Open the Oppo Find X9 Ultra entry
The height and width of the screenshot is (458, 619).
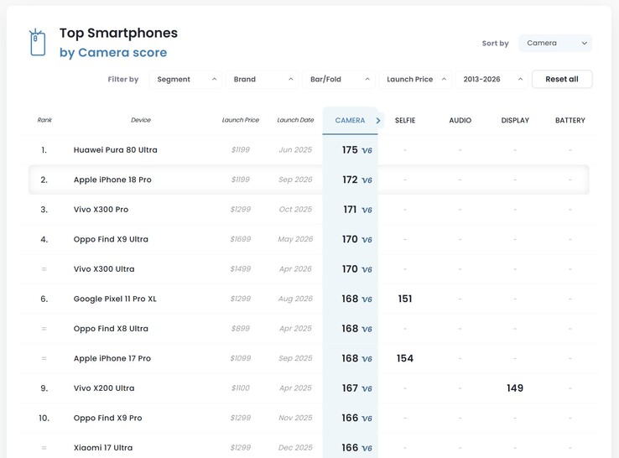(111, 239)
